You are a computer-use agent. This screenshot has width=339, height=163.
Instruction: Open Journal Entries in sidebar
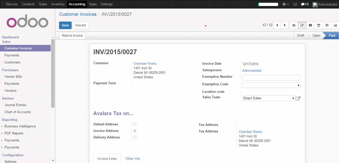coord(15,105)
